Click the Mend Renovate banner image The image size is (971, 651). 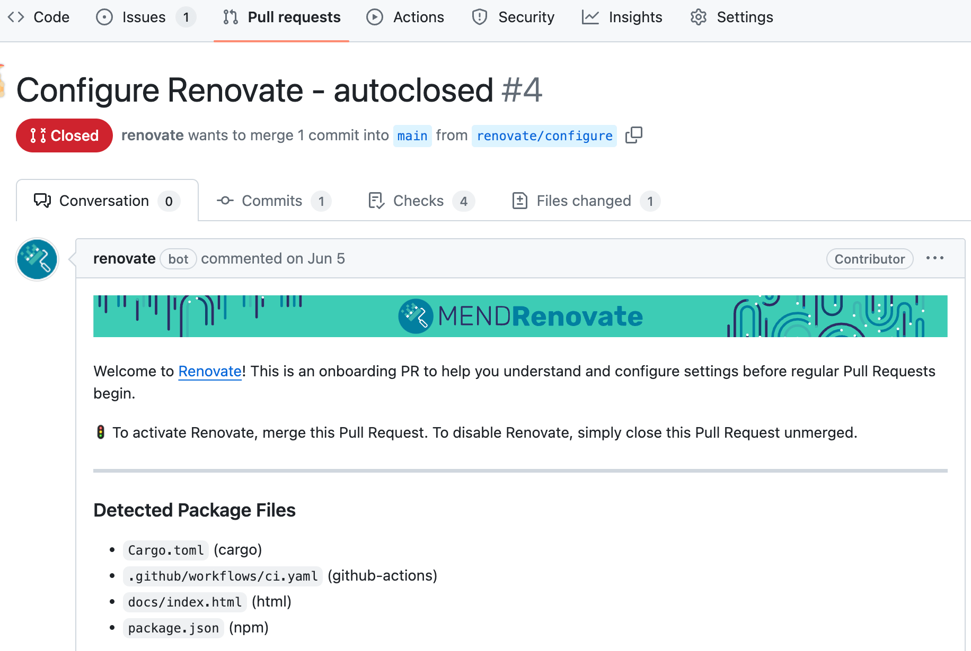click(x=520, y=316)
